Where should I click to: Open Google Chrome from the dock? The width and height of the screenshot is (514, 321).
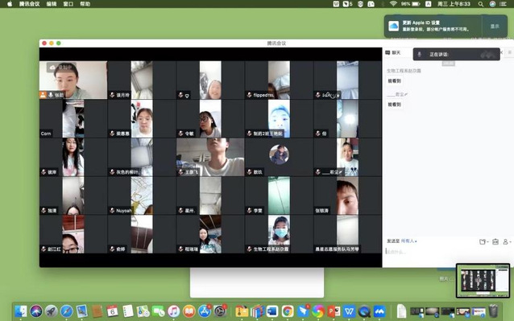[x=288, y=311]
